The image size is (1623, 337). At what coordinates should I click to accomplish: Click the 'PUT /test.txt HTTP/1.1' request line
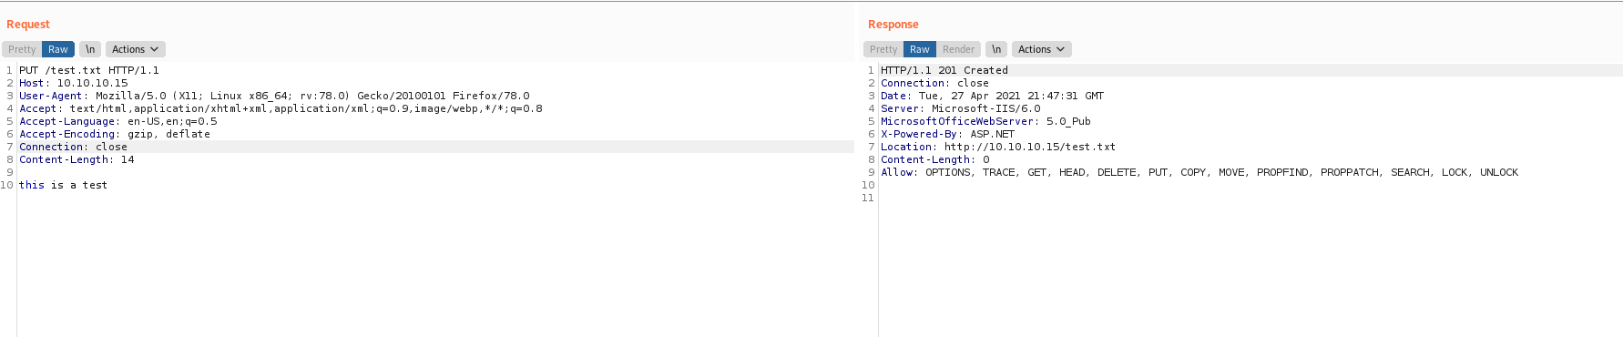(89, 70)
